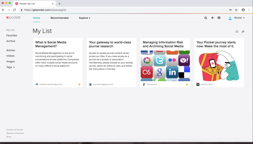Select Favorites in the sidebar
The height and width of the screenshot is (144, 253).
pos(12,36)
